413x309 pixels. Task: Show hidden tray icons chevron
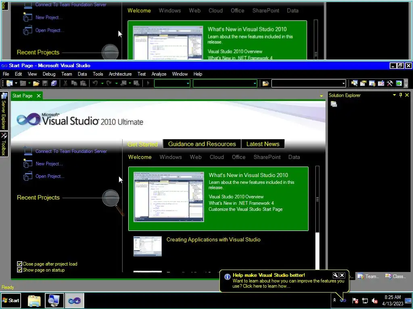point(334,300)
